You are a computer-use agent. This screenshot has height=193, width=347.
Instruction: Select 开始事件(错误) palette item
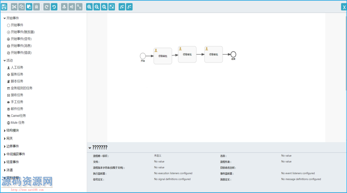pyautogui.click(x=19, y=53)
